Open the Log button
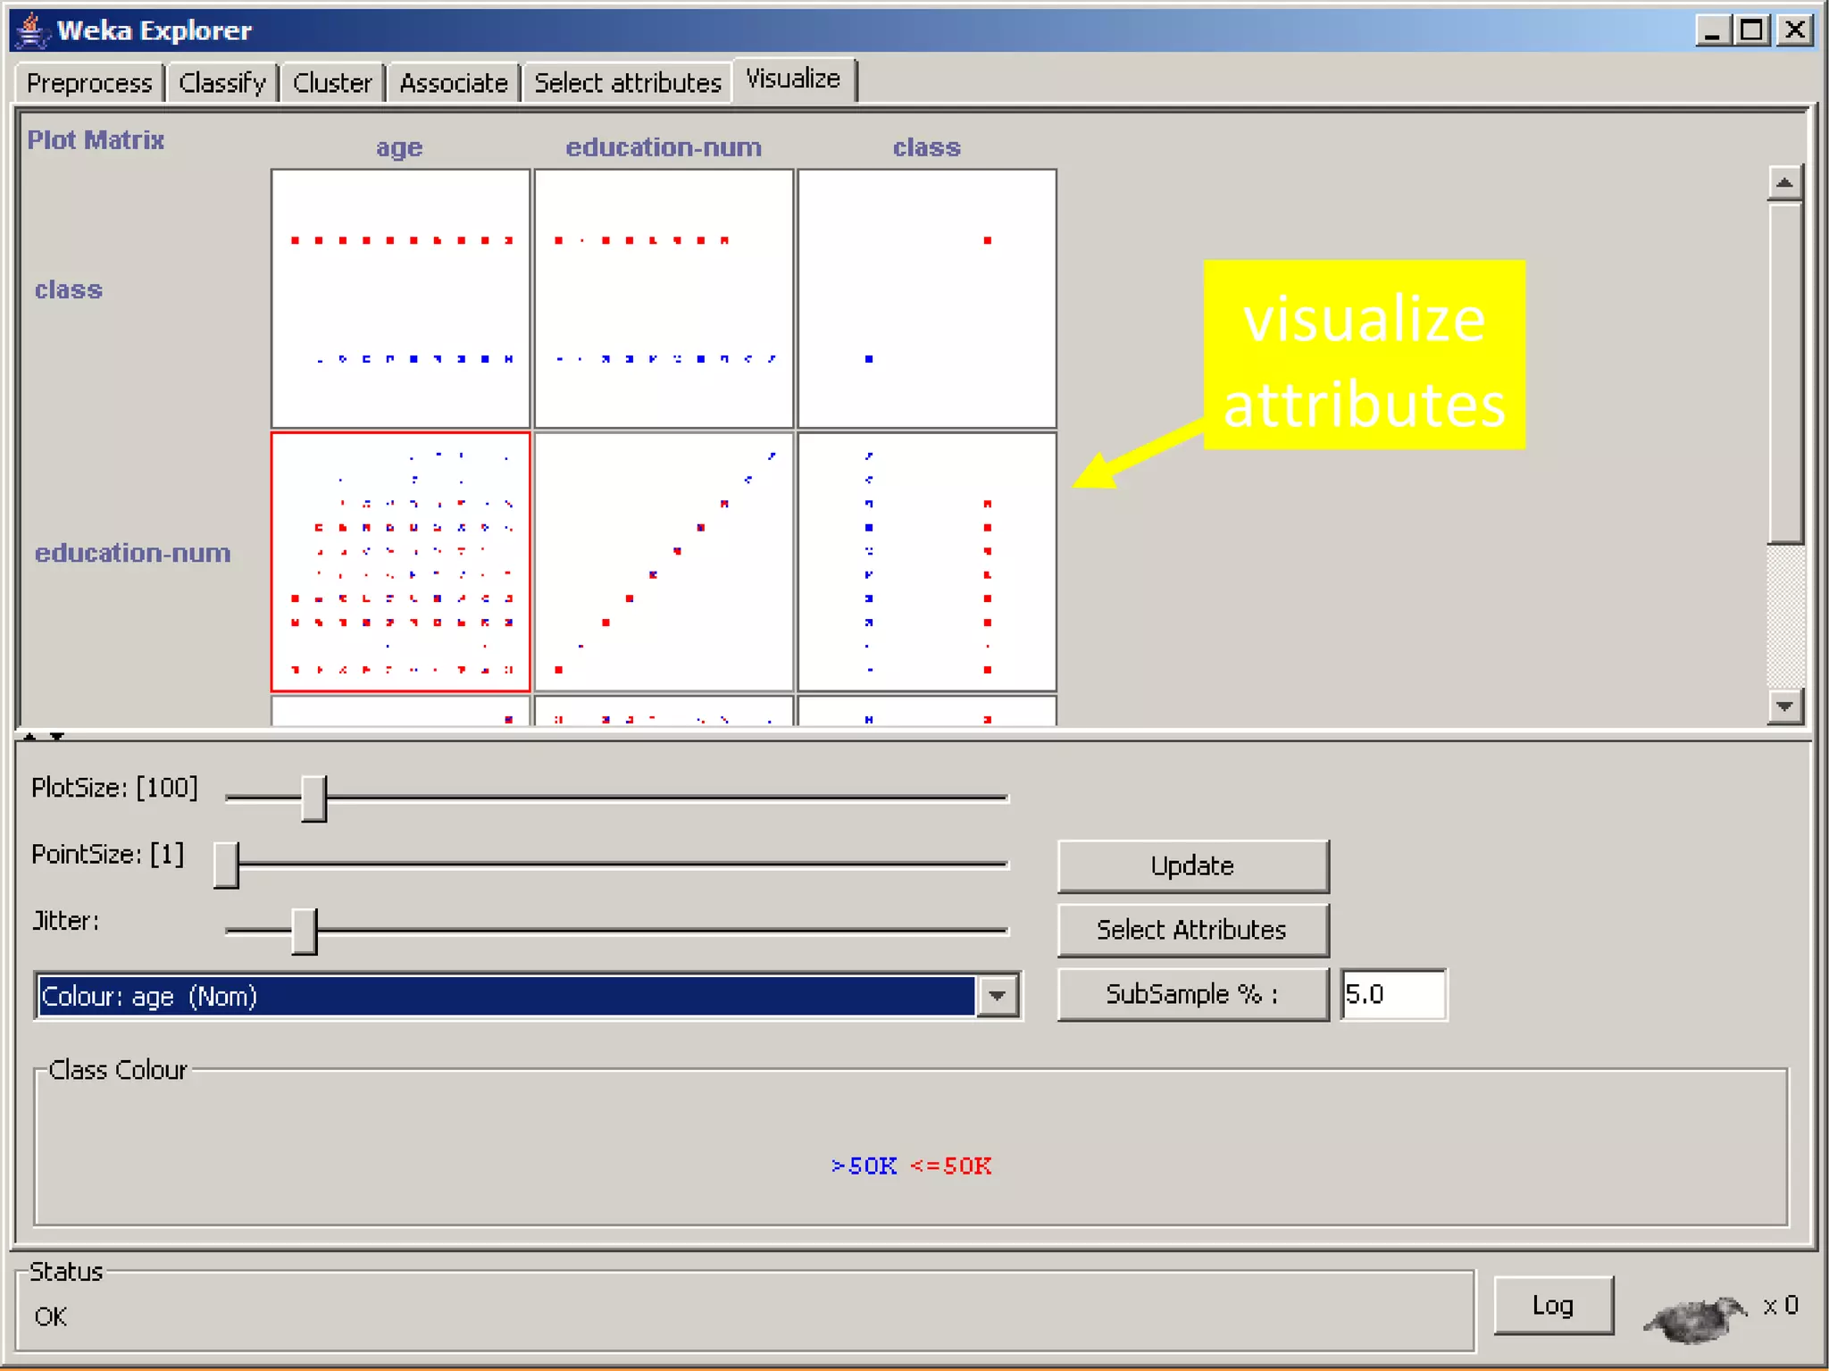Viewport: 1829px width, 1371px height. pos(1553,1306)
